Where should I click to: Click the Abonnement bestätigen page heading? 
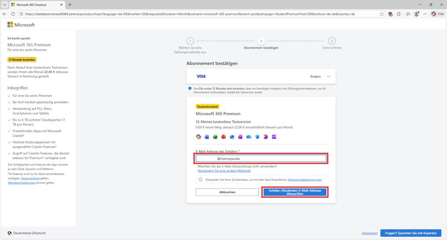[212, 63]
